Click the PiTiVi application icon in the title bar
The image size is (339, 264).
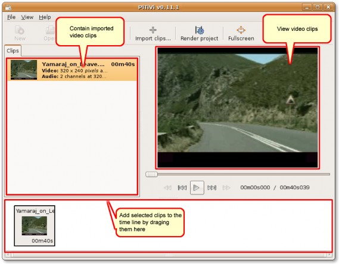coord(8,7)
